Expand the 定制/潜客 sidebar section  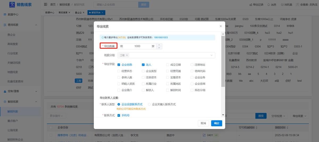coord(36,91)
